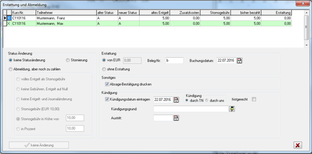Click Erstattung column header

pos(276,13)
